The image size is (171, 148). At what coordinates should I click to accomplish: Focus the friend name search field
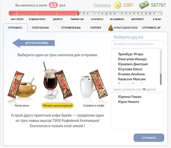tap(137, 44)
